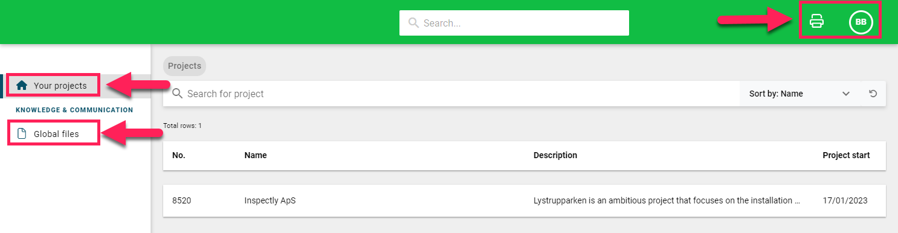898x233 pixels.
Task: Click magnifier icon in top search bar
Action: pos(413,23)
